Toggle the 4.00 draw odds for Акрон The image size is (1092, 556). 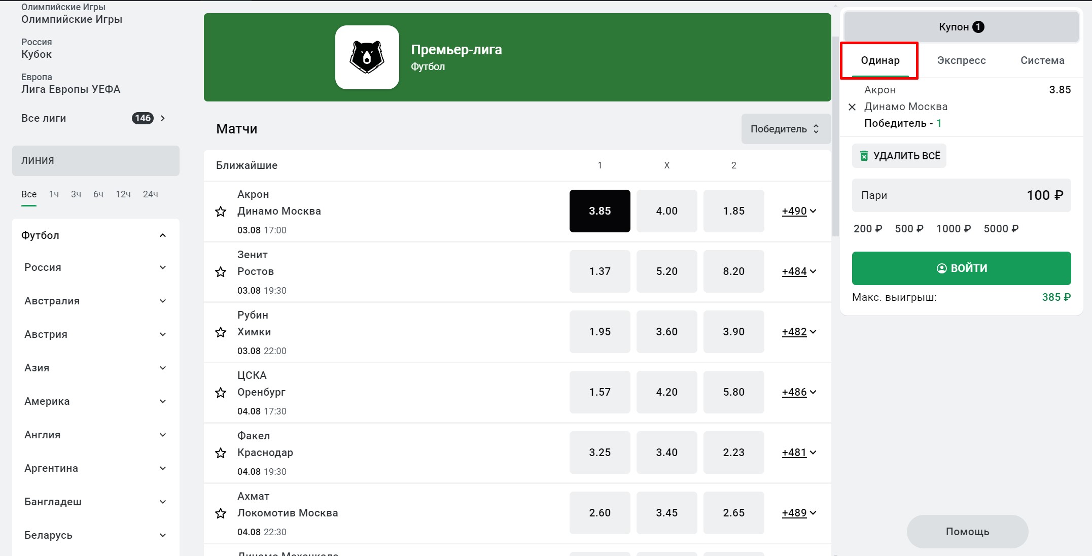pos(666,211)
